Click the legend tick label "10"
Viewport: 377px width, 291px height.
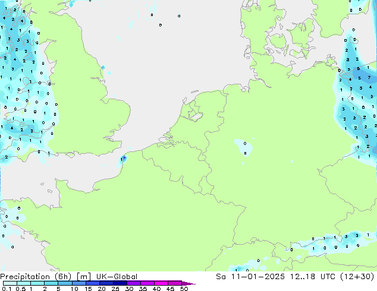click(74, 289)
